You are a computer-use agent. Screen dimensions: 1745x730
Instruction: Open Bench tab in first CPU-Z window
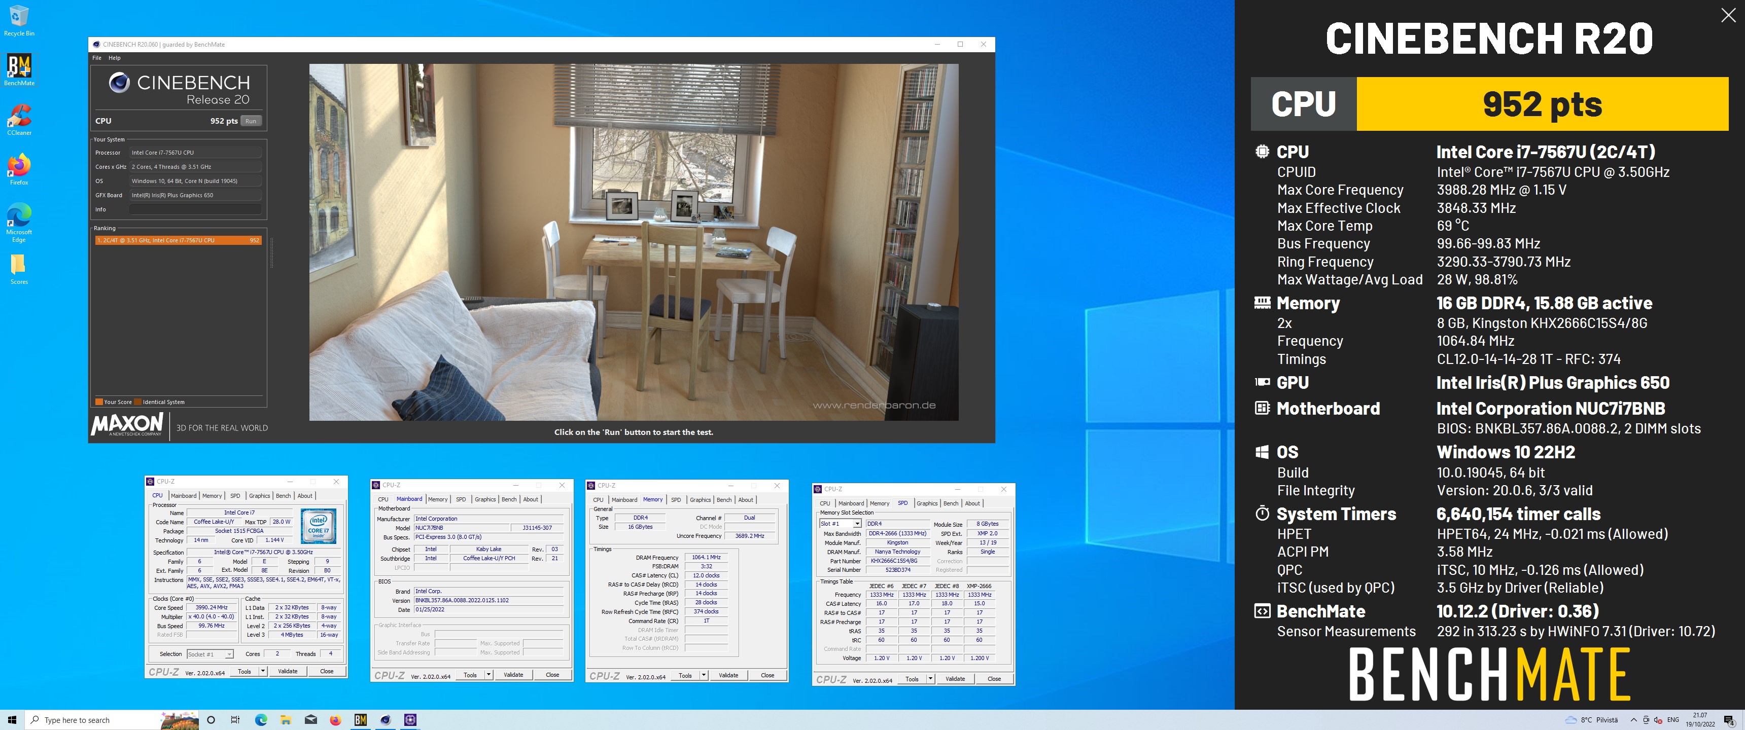pos(283,496)
